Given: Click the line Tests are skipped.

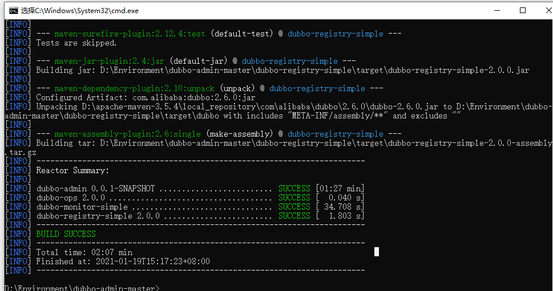Looking at the screenshot, I should [76, 43].
